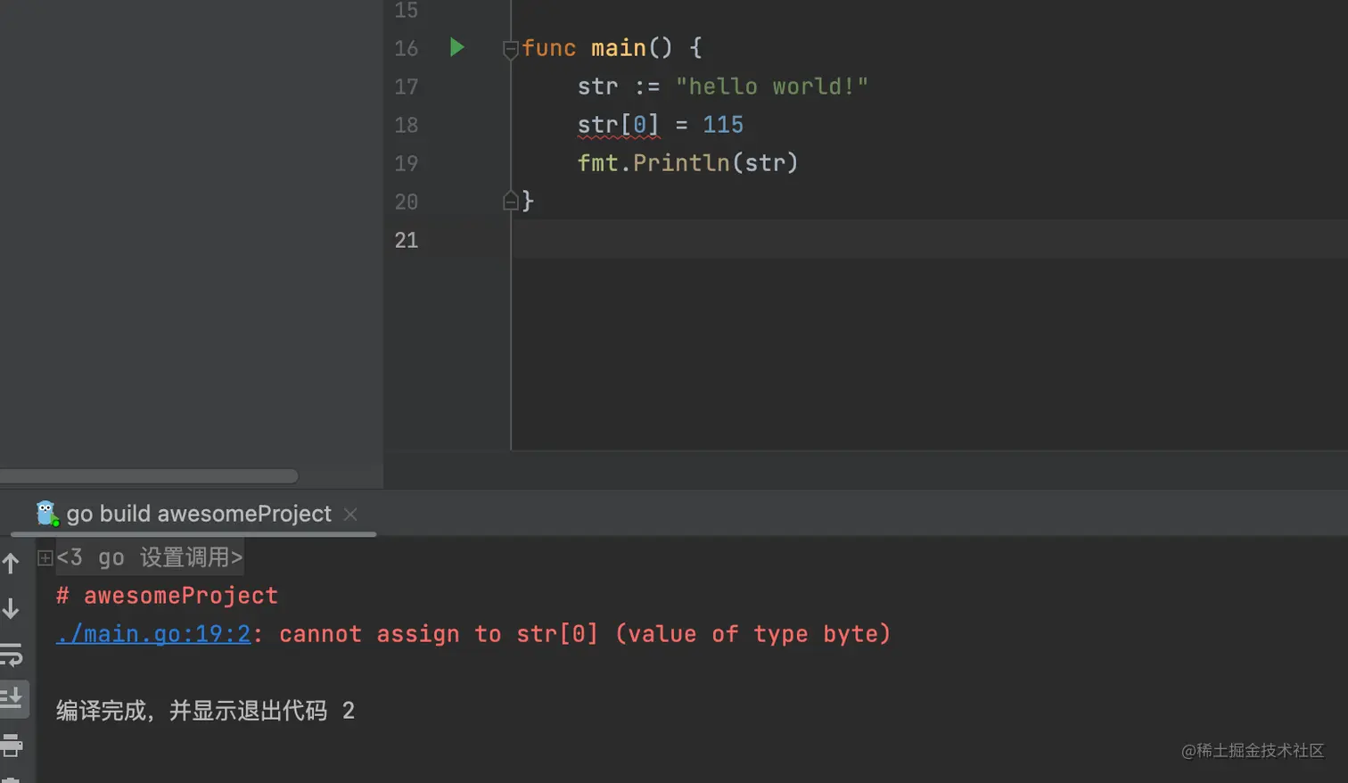
Task: Click the down arrow in the run toolbar
Action: pyautogui.click(x=12, y=609)
